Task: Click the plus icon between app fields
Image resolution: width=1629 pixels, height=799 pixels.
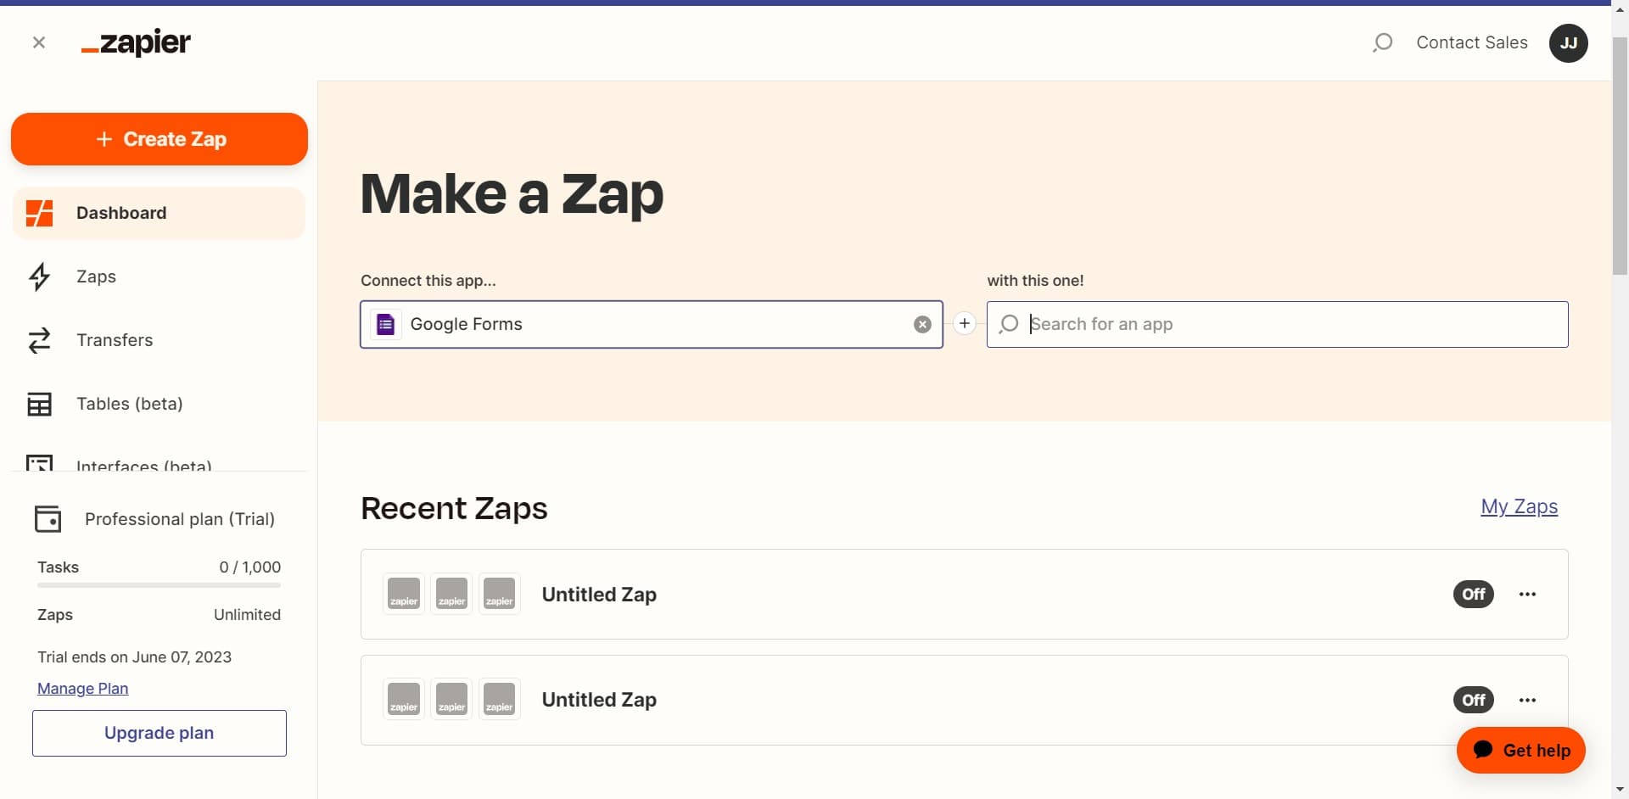Action: pos(965,324)
